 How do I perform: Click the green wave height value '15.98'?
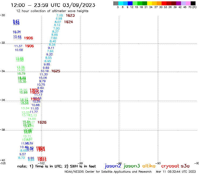(23, 93)
